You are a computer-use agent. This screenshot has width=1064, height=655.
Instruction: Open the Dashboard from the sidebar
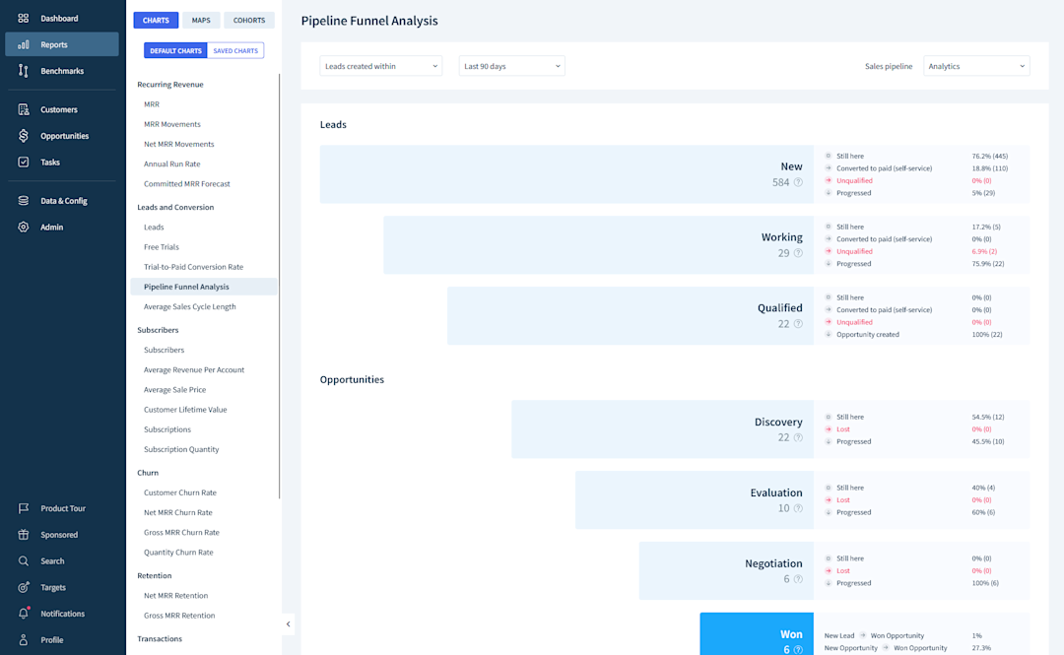click(23, 18)
